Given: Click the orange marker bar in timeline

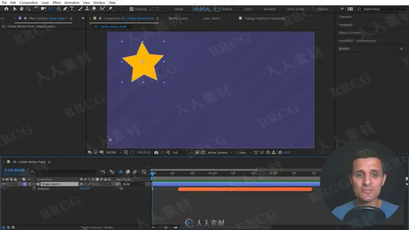Looking at the screenshot, I should 245,189.
